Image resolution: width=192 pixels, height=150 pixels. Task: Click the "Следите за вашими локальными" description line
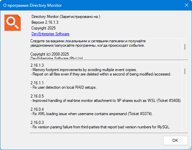[88, 41]
